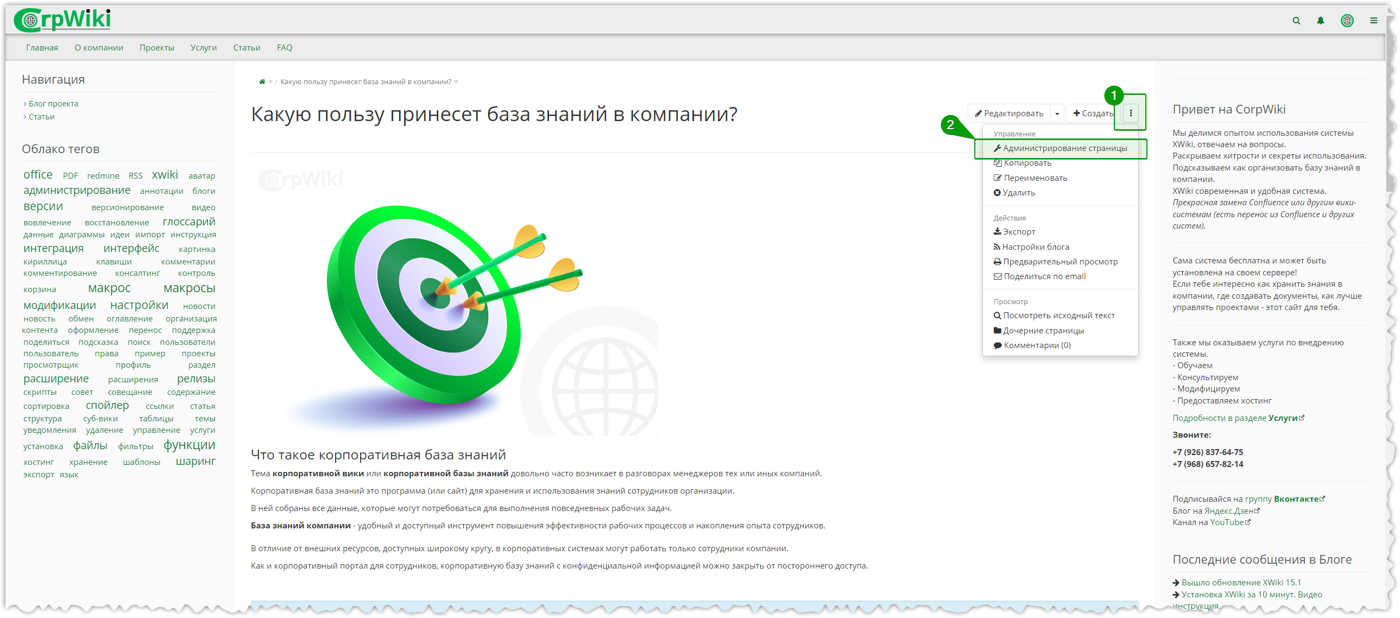Click the Редактировать pencil icon

point(982,112)
